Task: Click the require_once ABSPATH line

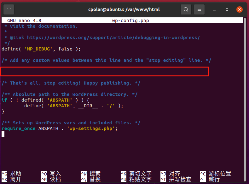Action: click(x=60, y=128)
